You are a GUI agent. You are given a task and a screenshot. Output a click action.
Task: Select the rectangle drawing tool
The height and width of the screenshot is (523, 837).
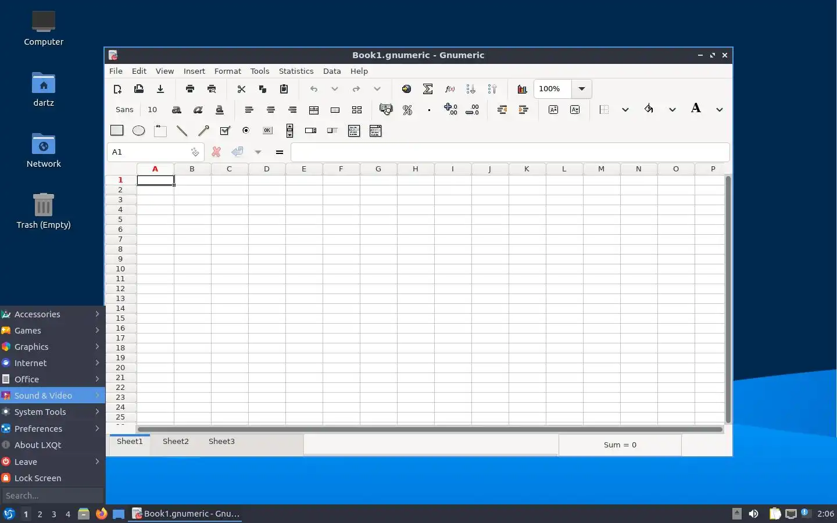(x=117, y=131)
